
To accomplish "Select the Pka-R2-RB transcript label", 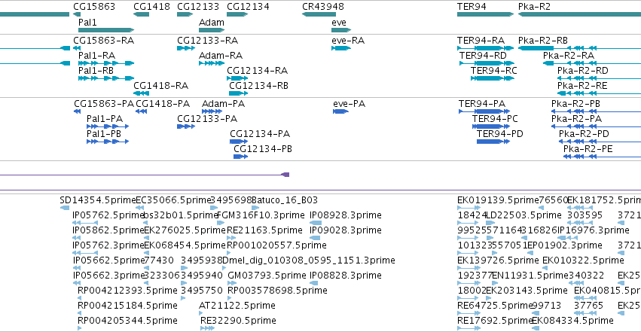I will point(543,41).
